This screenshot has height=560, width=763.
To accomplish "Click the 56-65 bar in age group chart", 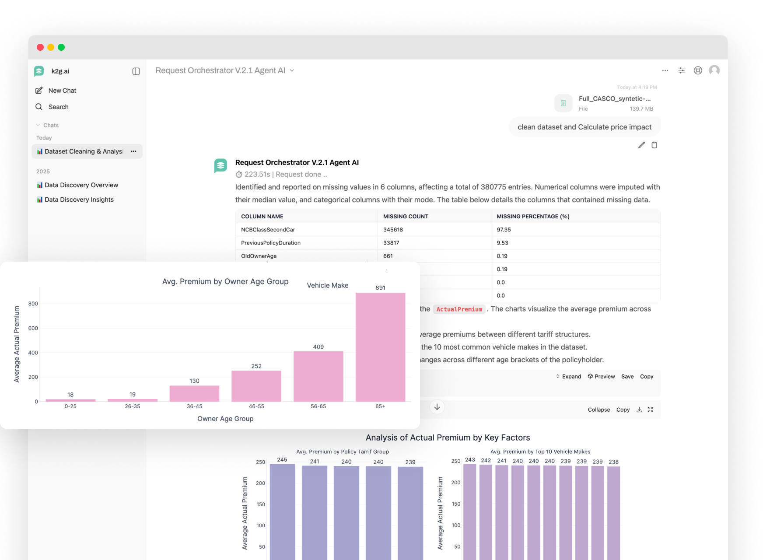I will [318, 376].
